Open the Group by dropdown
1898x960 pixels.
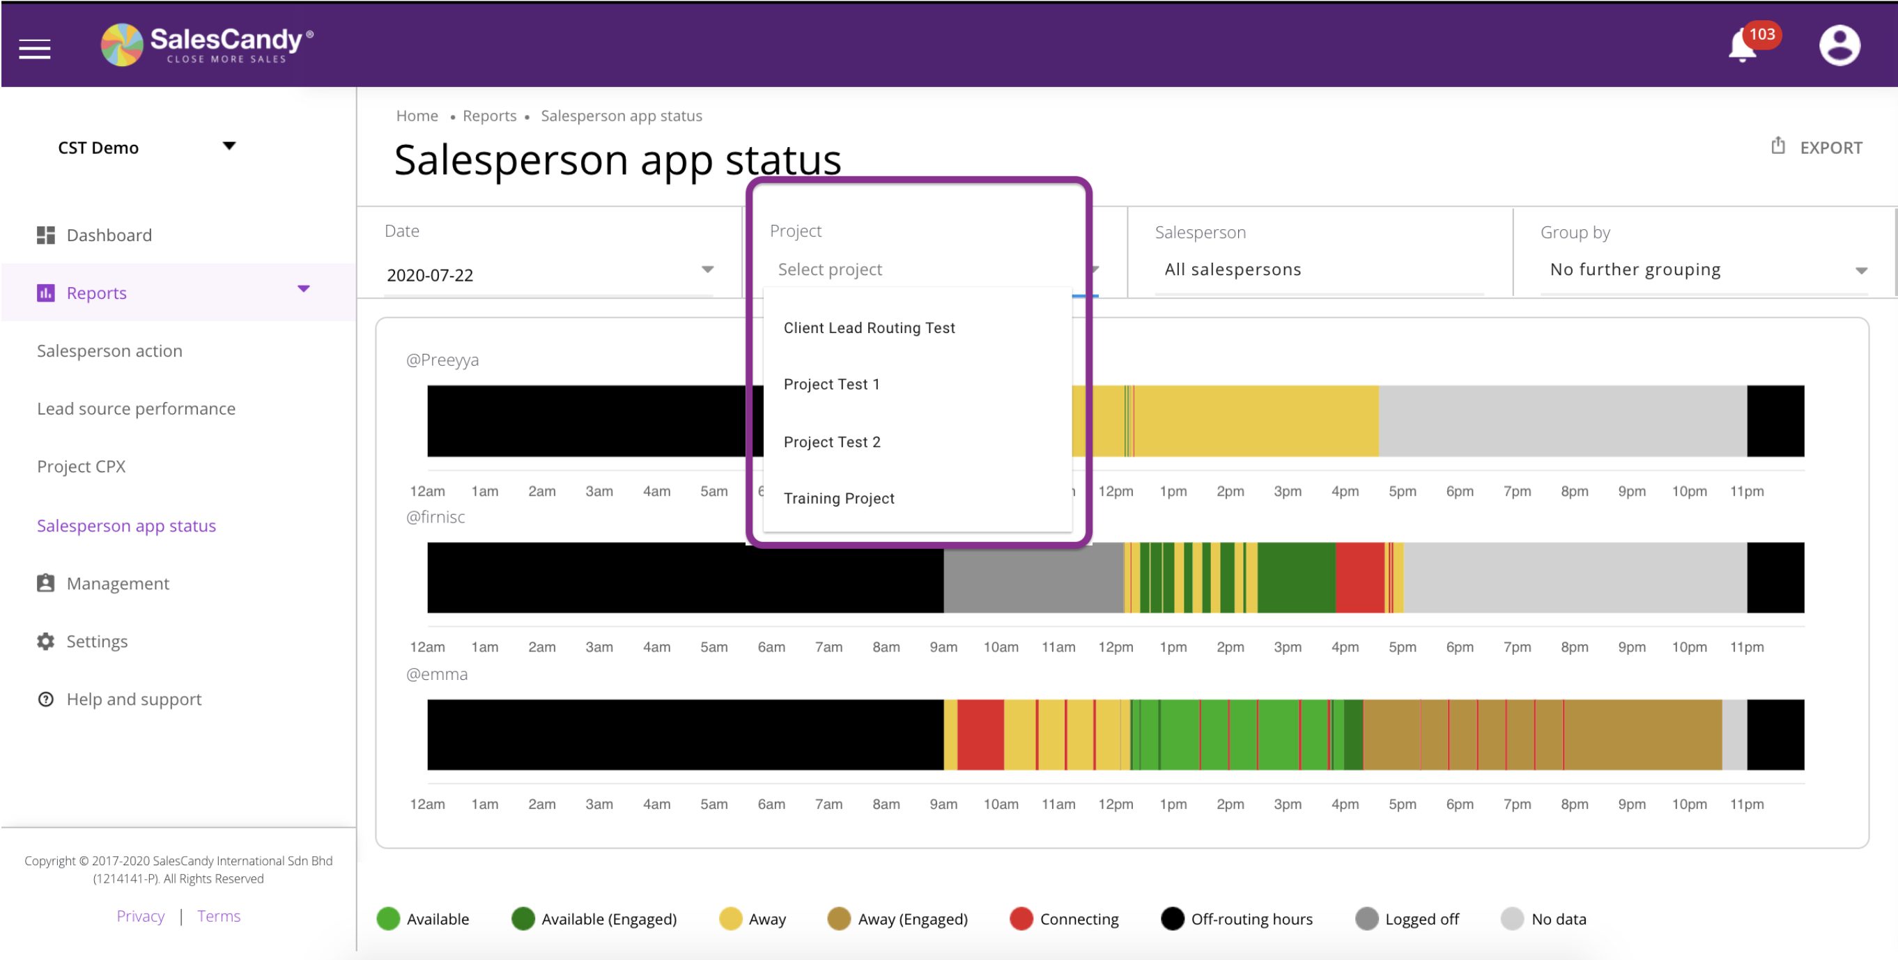tap(1706, 270)
